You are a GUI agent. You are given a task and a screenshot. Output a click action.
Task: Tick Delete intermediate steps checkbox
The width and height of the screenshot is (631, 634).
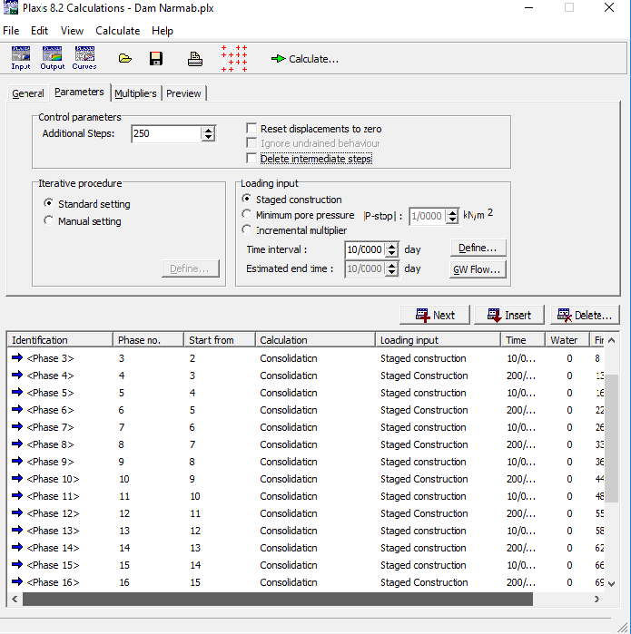point(252,159)
